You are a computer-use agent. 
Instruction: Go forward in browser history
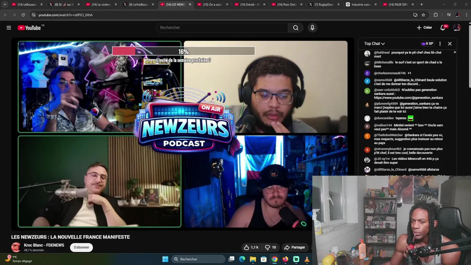pos(14,15)
